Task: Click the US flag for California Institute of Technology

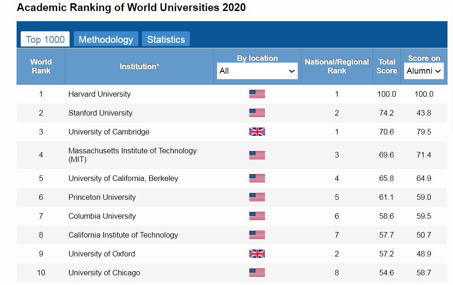Action: tap(257, 235)
